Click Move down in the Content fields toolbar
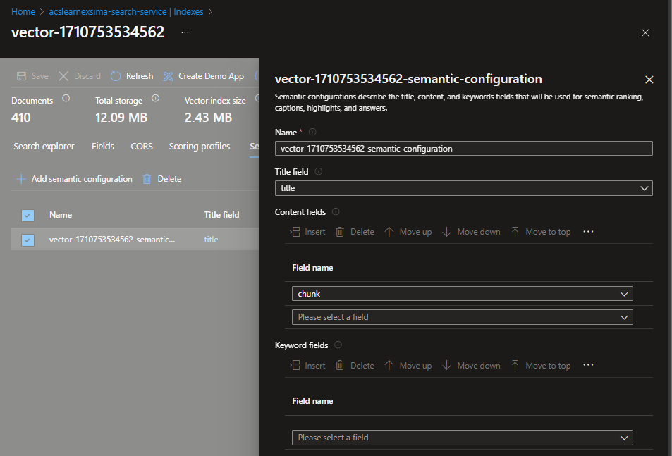 pyautogui.click(x=471, y=232)
